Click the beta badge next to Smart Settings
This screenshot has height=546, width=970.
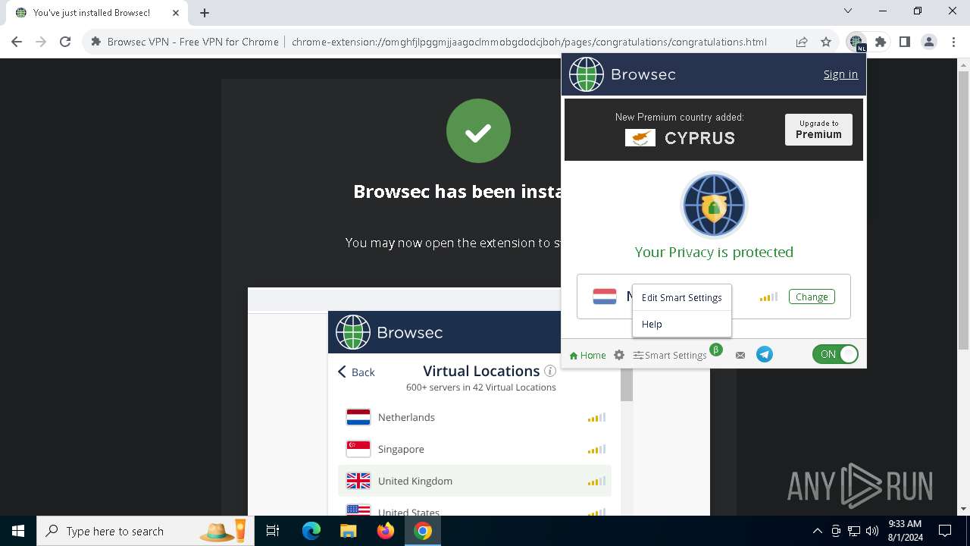716,350
